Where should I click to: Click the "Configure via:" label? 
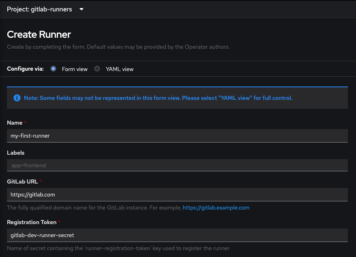[25, 69]
